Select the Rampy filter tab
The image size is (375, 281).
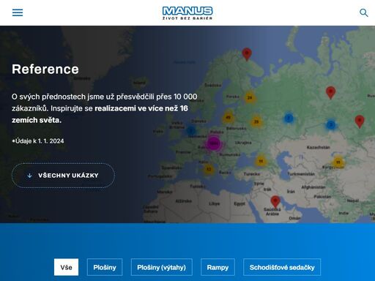click(218, 267)
